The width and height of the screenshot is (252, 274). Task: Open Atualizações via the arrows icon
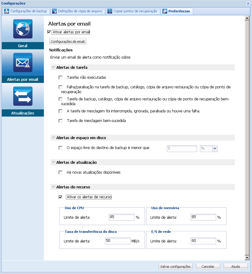click(23, 96)
